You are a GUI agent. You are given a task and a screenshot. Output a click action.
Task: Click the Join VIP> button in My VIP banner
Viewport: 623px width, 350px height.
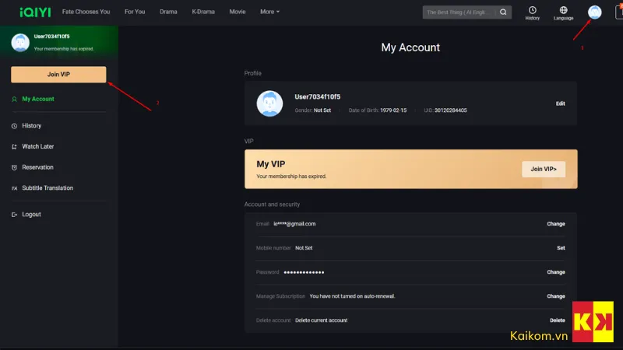tap(544, 169)
